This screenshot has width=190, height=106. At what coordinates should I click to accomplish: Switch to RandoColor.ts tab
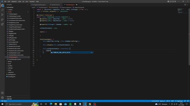56,5
